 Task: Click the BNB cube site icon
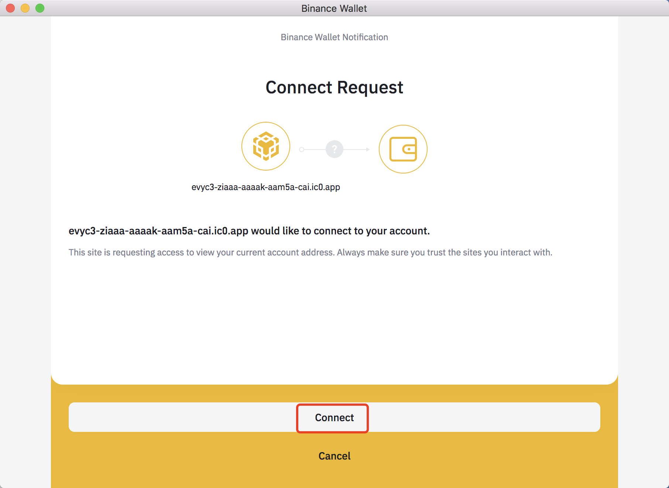[x=266, y=146]
